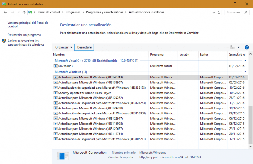Screen dimensions: 253x164
Task: Select KB2565063 update name
Action: pos(65,66)
